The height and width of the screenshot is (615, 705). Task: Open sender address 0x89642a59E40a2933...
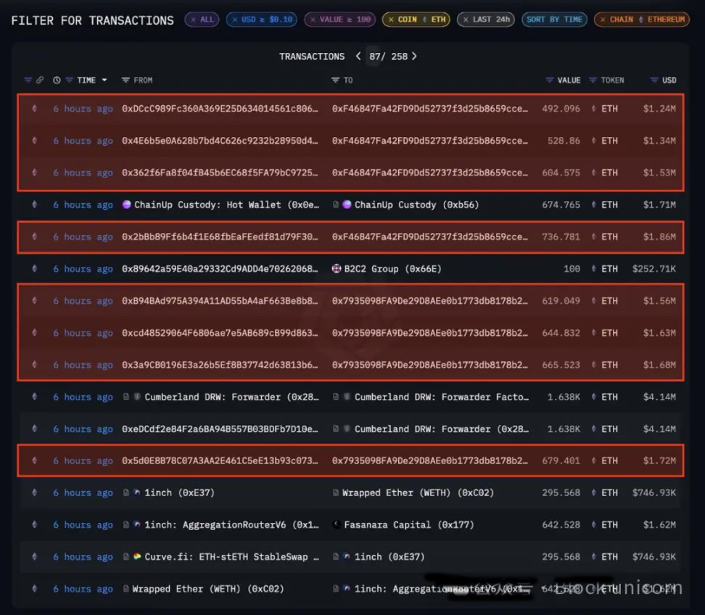coord(220,269)
